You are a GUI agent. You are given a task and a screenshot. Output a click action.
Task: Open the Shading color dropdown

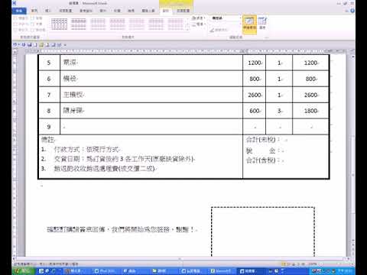click(198, 18)
